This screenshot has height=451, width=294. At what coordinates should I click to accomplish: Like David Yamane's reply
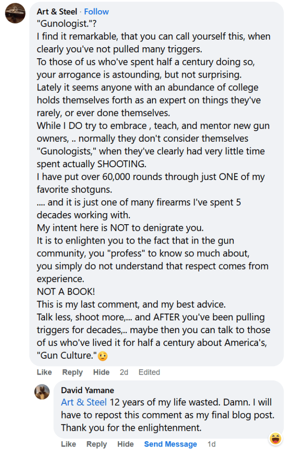tap(68, 444)
